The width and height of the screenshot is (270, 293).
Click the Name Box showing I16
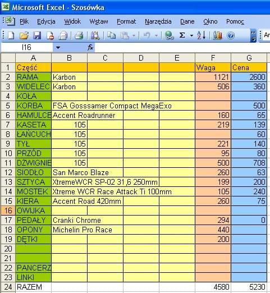click(26, 48)
